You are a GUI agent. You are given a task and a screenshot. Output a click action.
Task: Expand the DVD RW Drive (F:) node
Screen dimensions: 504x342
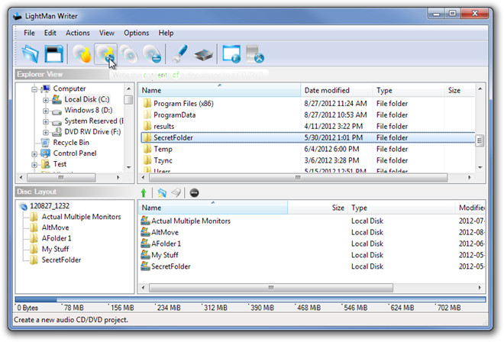click(x=46, y=132)
